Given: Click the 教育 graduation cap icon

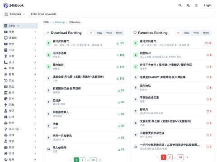Looking at the screenshot, I should point(6,74).
